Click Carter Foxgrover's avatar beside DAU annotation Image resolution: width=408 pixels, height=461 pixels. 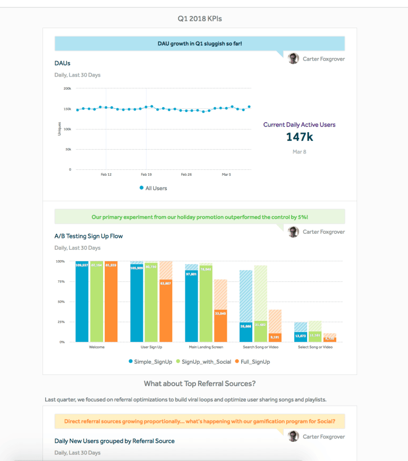[293, 58]
